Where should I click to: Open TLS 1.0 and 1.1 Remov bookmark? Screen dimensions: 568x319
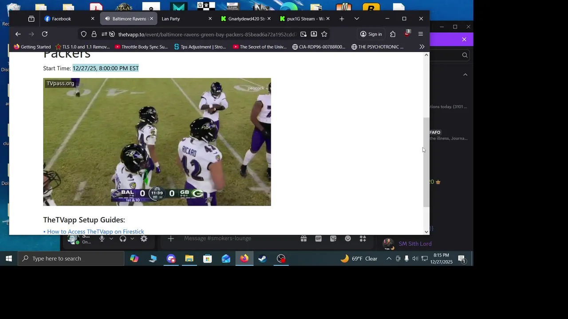(x=83, y=47)
